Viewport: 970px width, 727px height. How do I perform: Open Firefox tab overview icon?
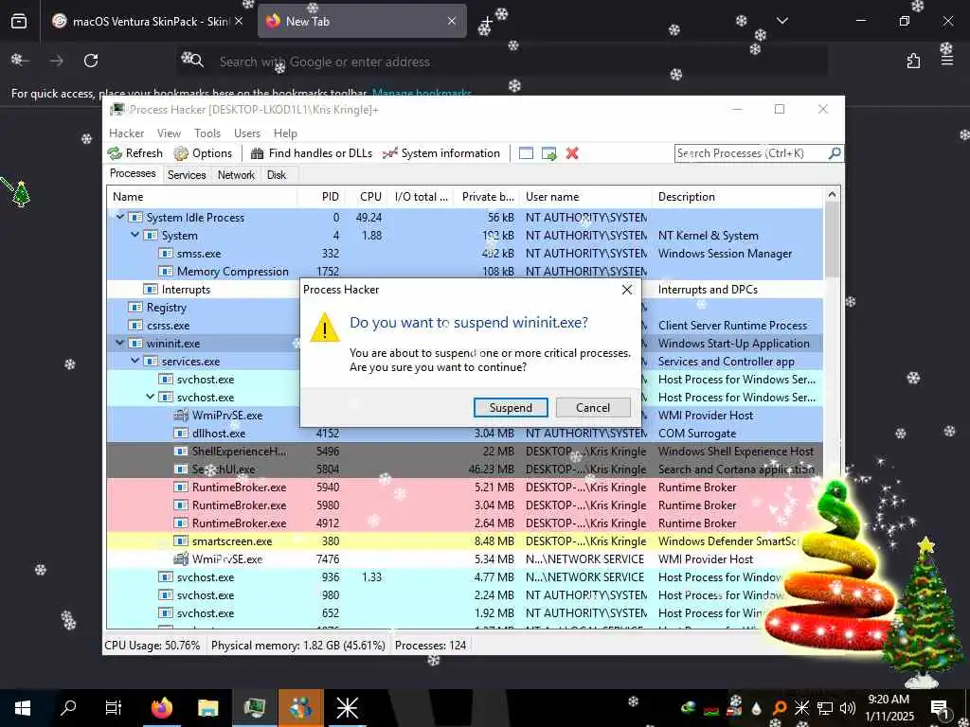point(19,22)
